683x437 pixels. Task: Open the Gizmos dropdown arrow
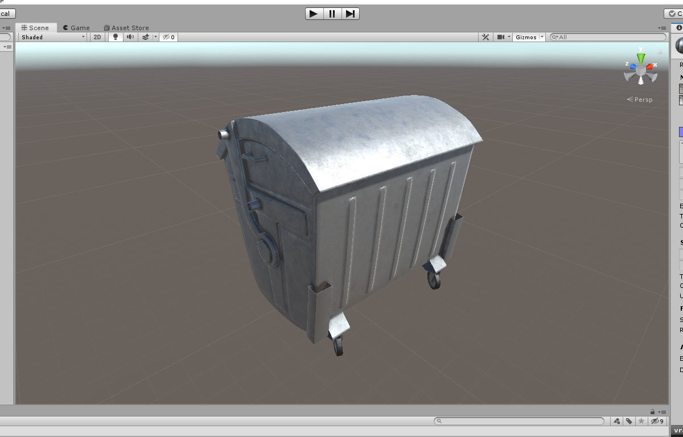click(x=542, y=37)
